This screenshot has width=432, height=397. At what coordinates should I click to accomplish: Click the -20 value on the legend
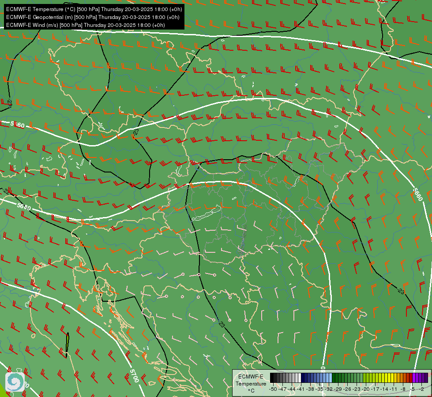(366, 389)
